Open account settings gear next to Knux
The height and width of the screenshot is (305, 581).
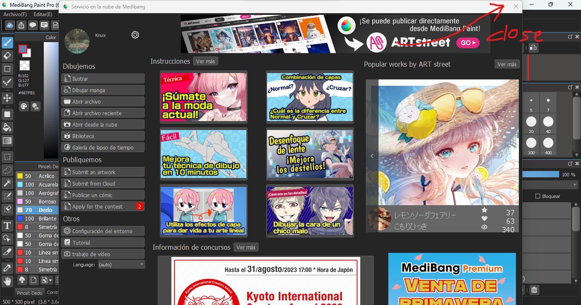pos(135,35)
